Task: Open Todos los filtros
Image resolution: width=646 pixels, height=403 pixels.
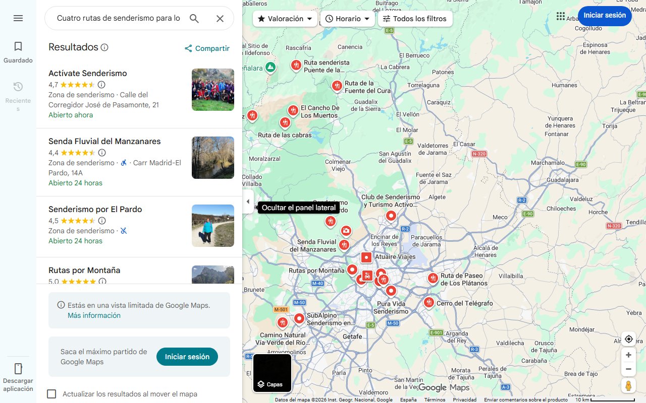Action: (416, 19)
